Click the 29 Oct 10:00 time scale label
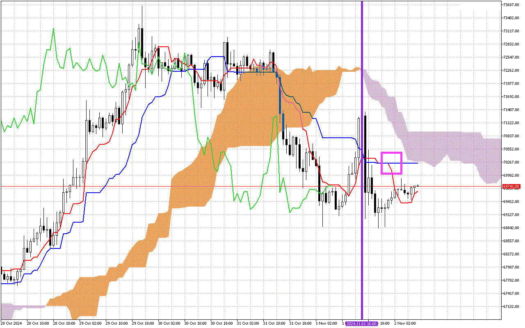 [116, 323]
